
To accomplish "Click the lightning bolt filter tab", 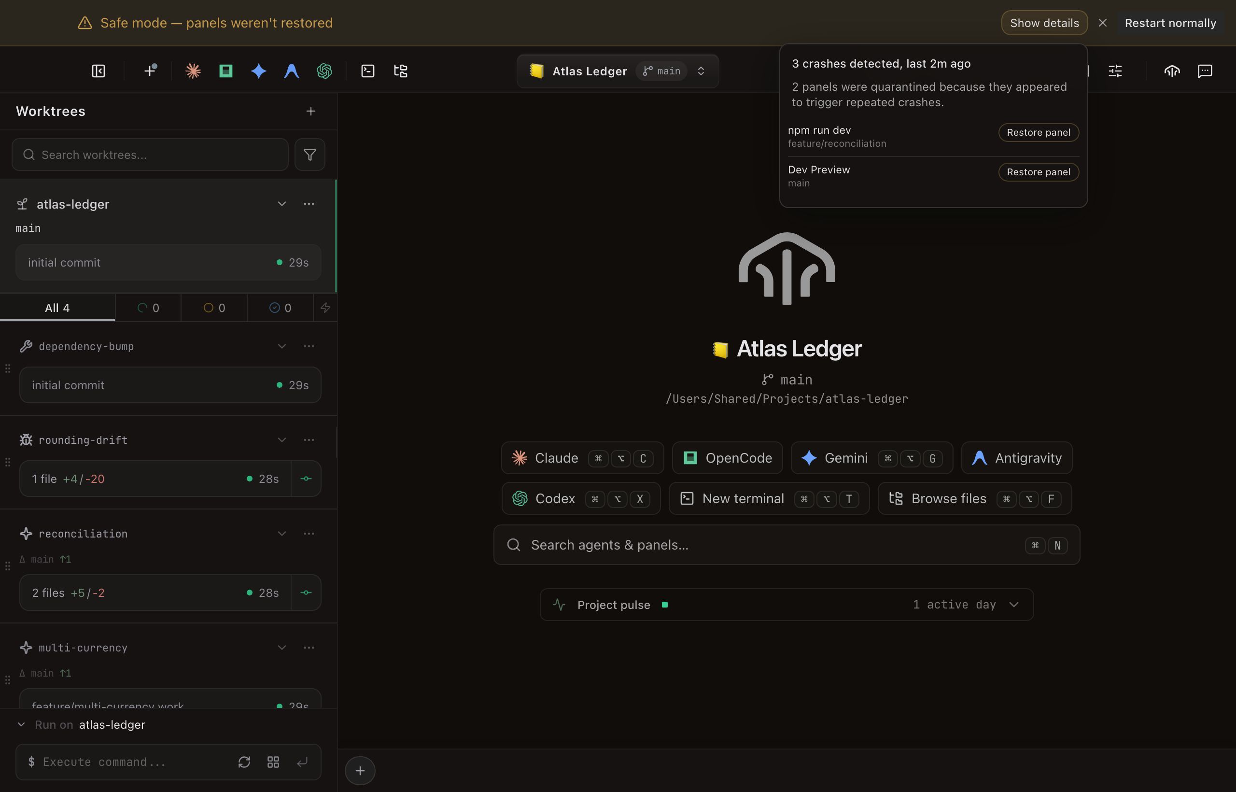I will (x=325, y=308).
